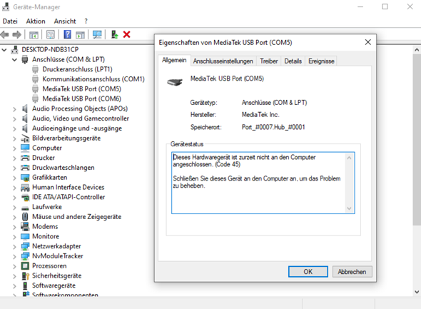Collapse the Anschlüsse (COM & LPT) category
421x309 pixels.
point(14,60)
